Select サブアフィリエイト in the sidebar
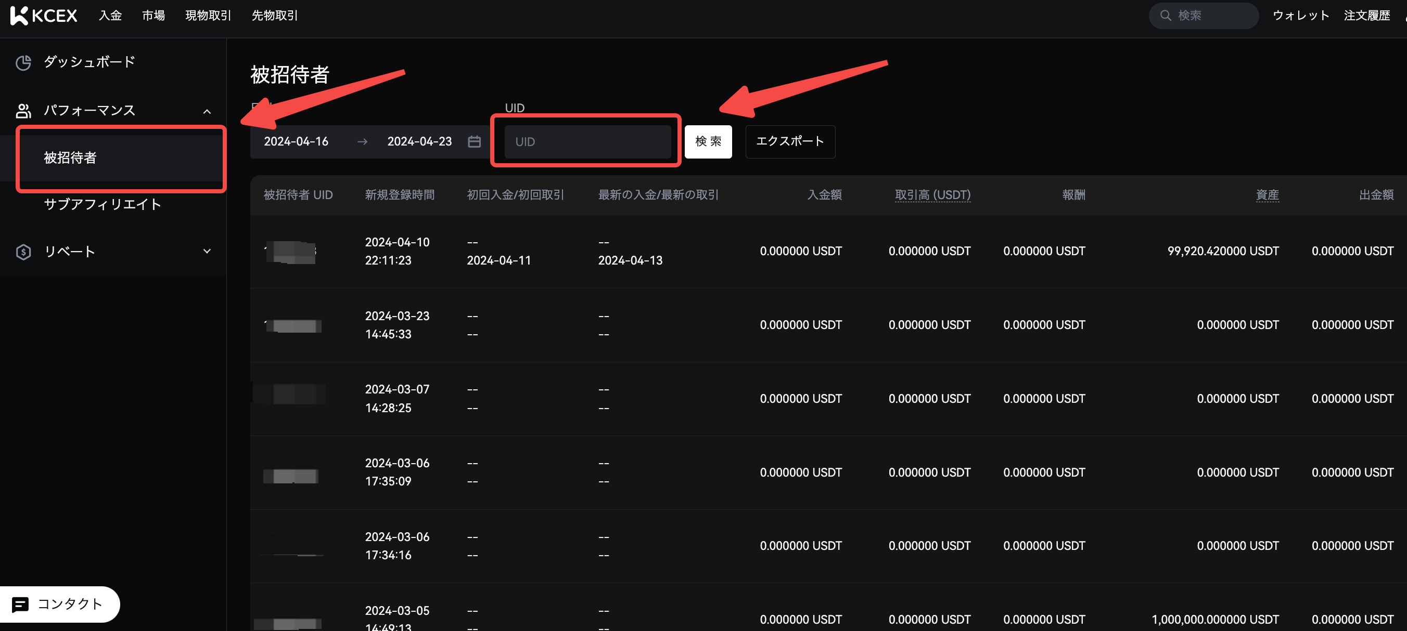The image size is (1407, 631). (x=103, y=204)
